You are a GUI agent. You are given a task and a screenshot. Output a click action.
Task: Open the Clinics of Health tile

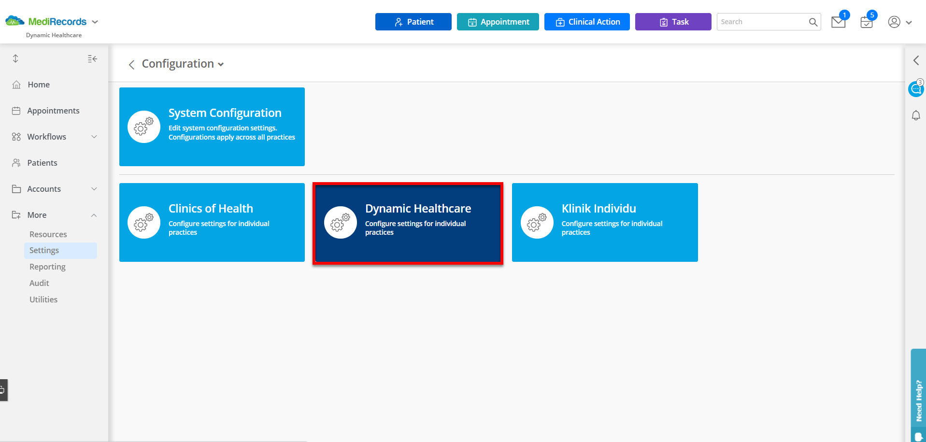point(212,222)
